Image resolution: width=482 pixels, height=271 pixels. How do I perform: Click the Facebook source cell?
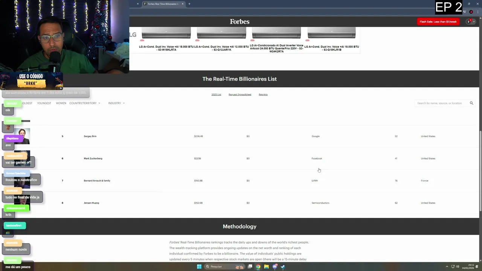coord(317,158)
